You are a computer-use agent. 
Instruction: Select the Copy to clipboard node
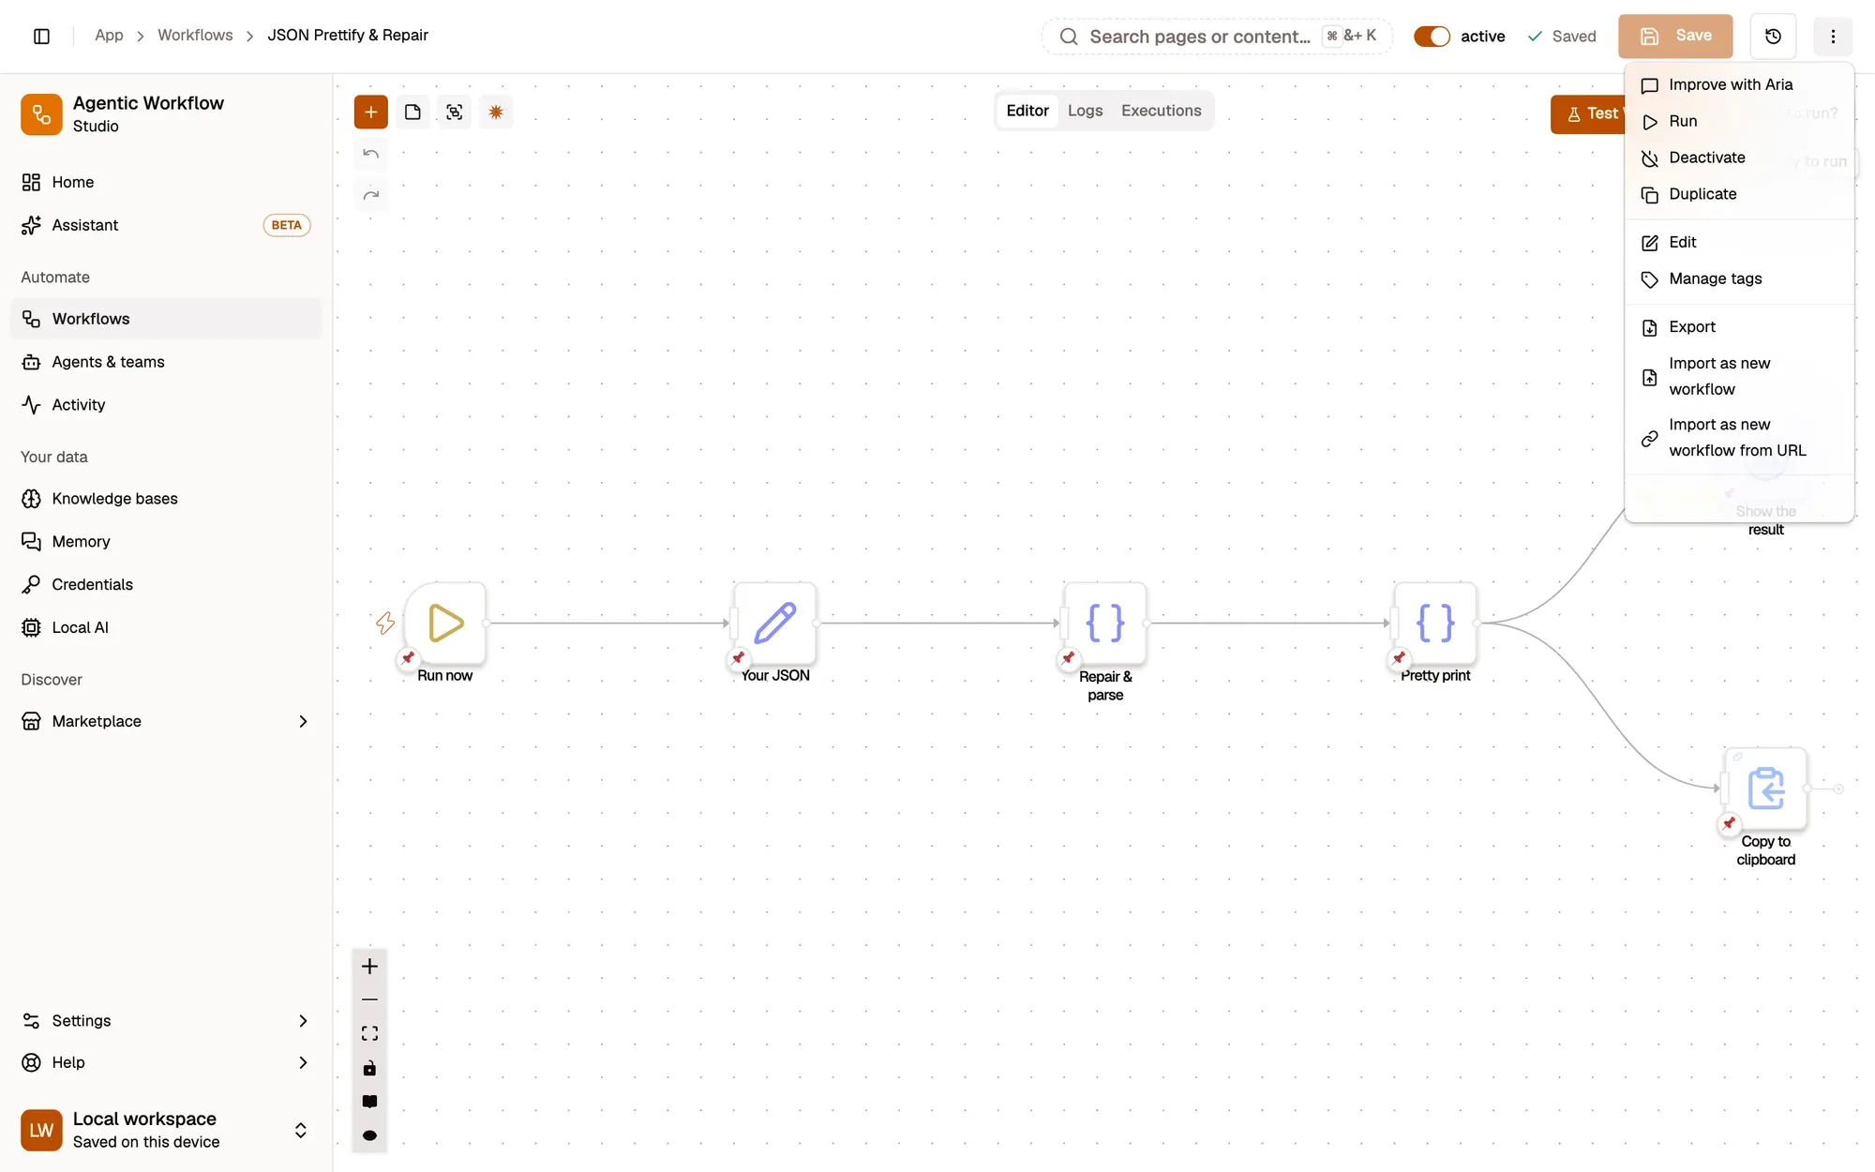tap(1765, 789)
